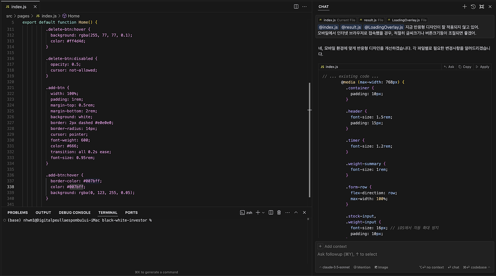Open terminal panel more actions
Screen dimensions: 496x276
tap(288, 212)
